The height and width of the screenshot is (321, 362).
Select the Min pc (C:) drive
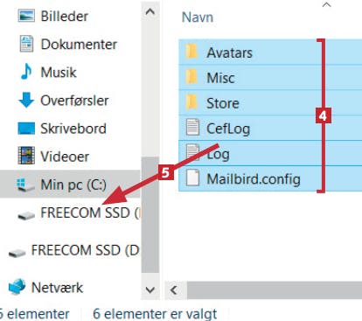point(70,185)
